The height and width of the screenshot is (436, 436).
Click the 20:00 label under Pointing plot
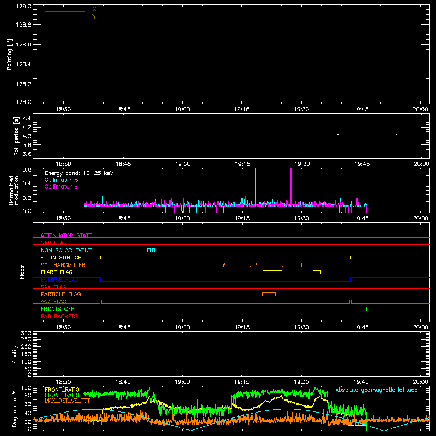tap(420, 110)
